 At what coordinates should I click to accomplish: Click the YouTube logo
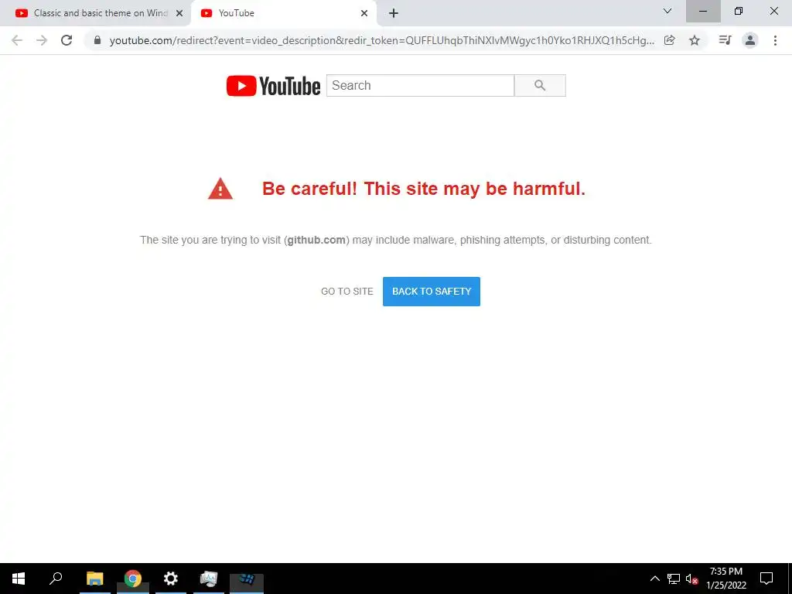(x=273, y=86)
